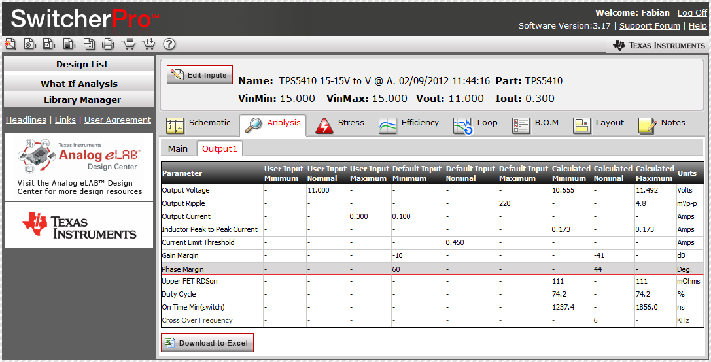711x362 pixels.
Task: Click the add chip document icon
Action: tap(69, 44)
